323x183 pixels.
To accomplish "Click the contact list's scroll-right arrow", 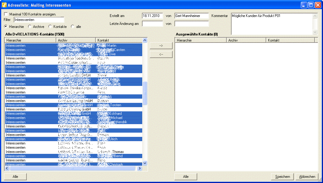I will (x=139, y=168).
